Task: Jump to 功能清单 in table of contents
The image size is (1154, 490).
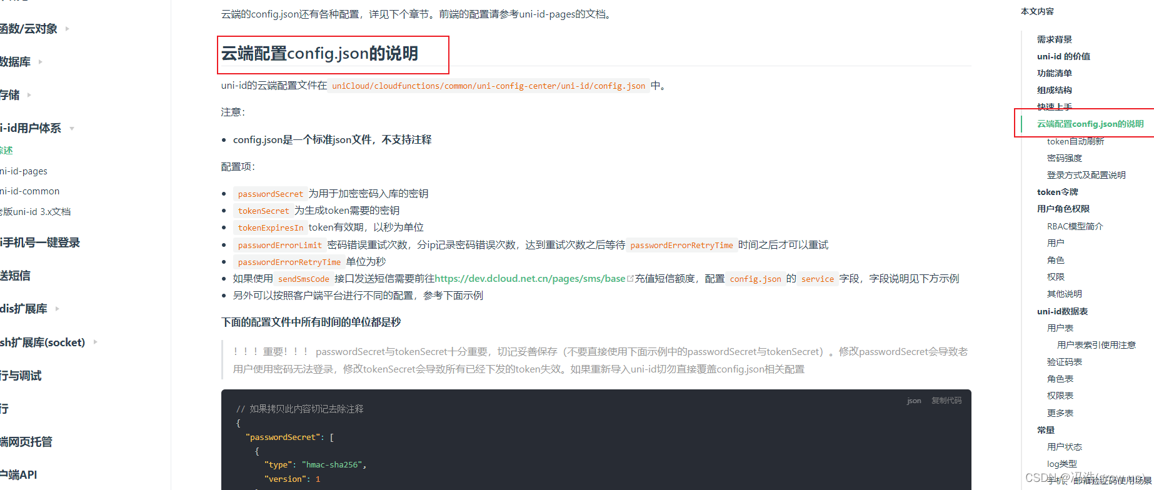Action: click(1055, 73)
